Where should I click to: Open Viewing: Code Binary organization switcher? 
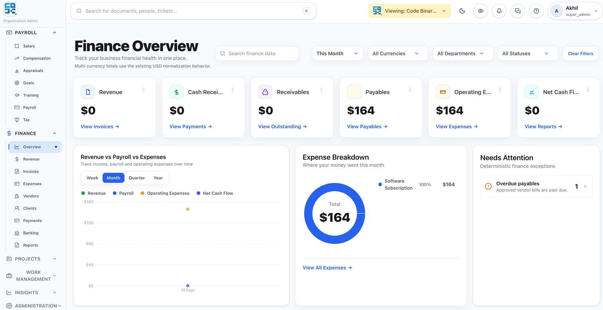pyautogui.click(x=409, y=11)
